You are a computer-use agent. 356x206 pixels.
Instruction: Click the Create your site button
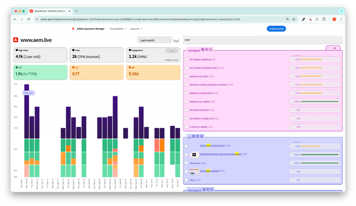[x=276, y=28]
